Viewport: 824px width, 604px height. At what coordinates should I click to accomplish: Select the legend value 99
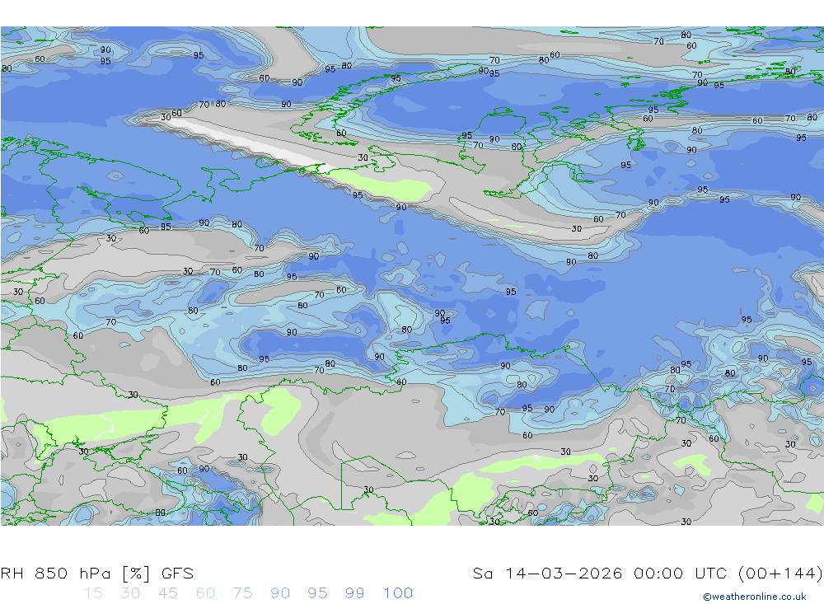354,593
